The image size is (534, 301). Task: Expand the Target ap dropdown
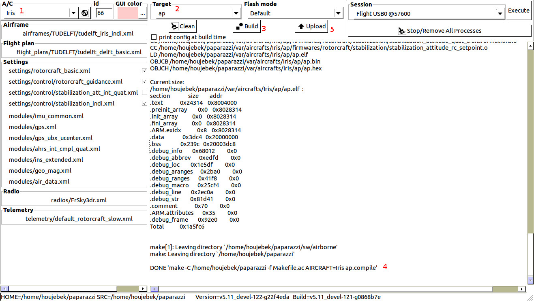click(237, 13)
